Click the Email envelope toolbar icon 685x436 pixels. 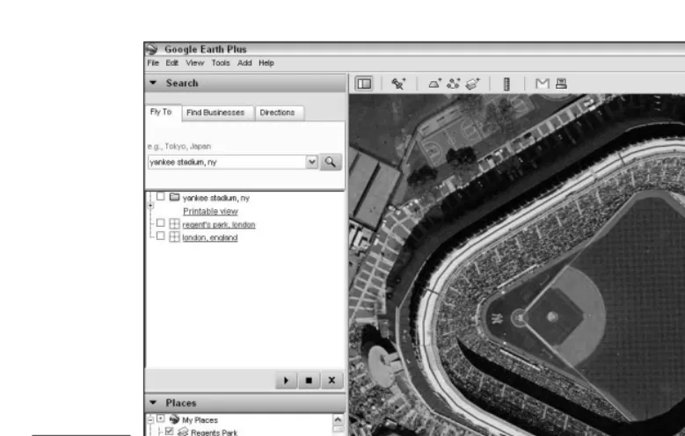click(x=543, y=84)
